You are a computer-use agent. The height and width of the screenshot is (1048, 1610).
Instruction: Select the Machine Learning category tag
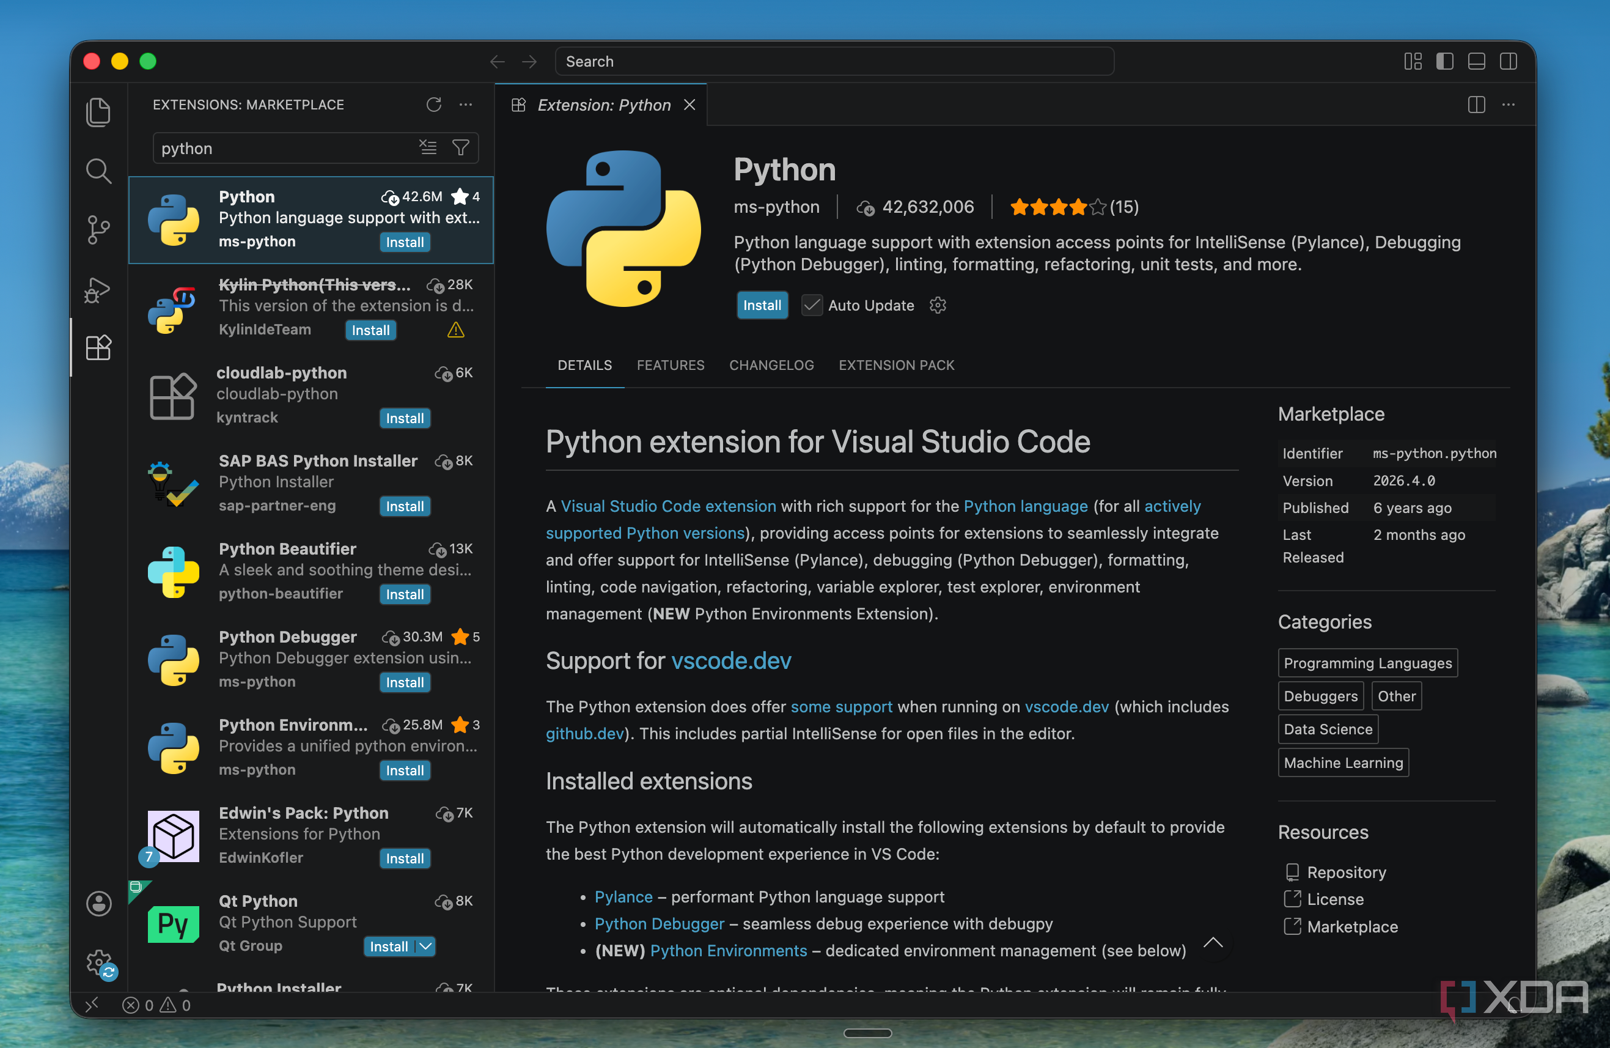point(1344,762)
